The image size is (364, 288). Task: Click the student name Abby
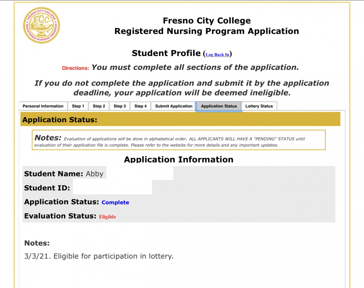click(95, 174)
